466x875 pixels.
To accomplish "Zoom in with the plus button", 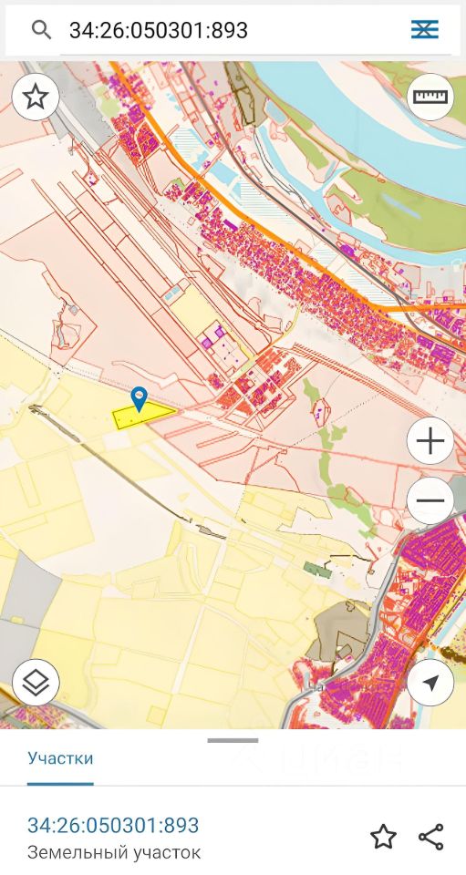I will (430, 441).
